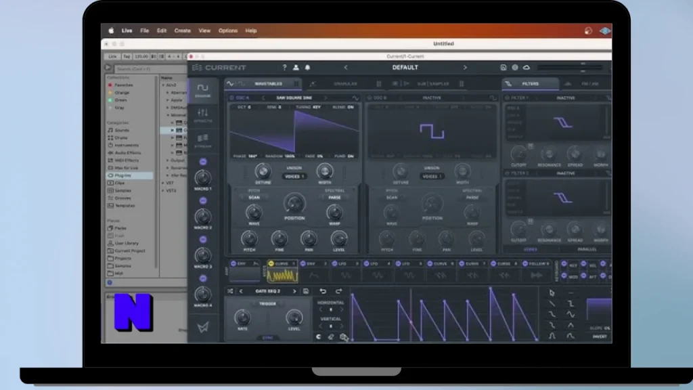Screen dimensions: 693x390
Task: Select next wavetable after SAW SQUARE SINE
Action: [326, 97]
